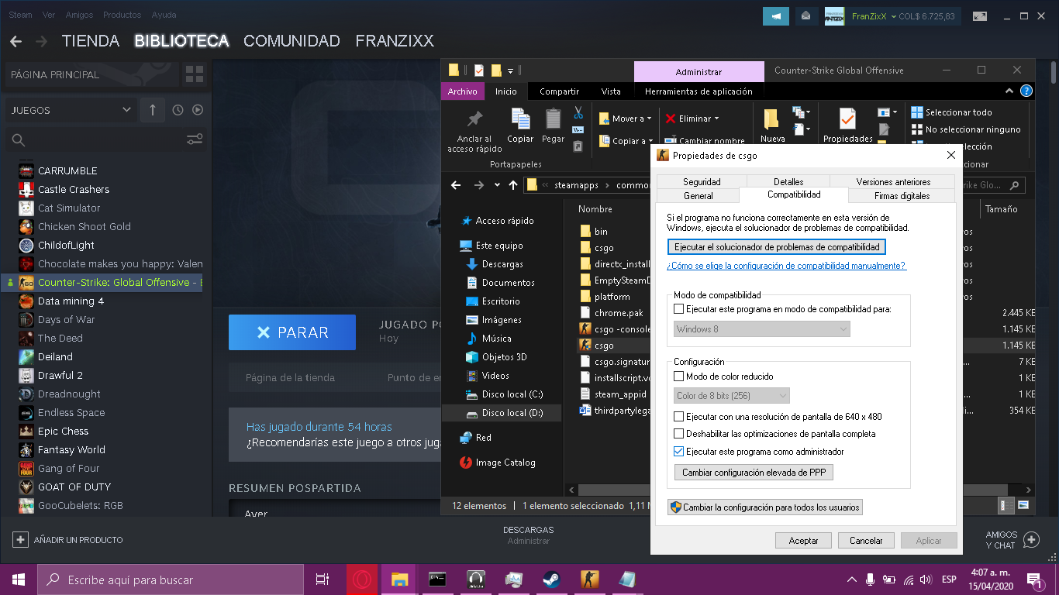Screen dimensions: 1059x595
Task: Open the manual compatibility configuration help link
Action: (x=786, y=266)
